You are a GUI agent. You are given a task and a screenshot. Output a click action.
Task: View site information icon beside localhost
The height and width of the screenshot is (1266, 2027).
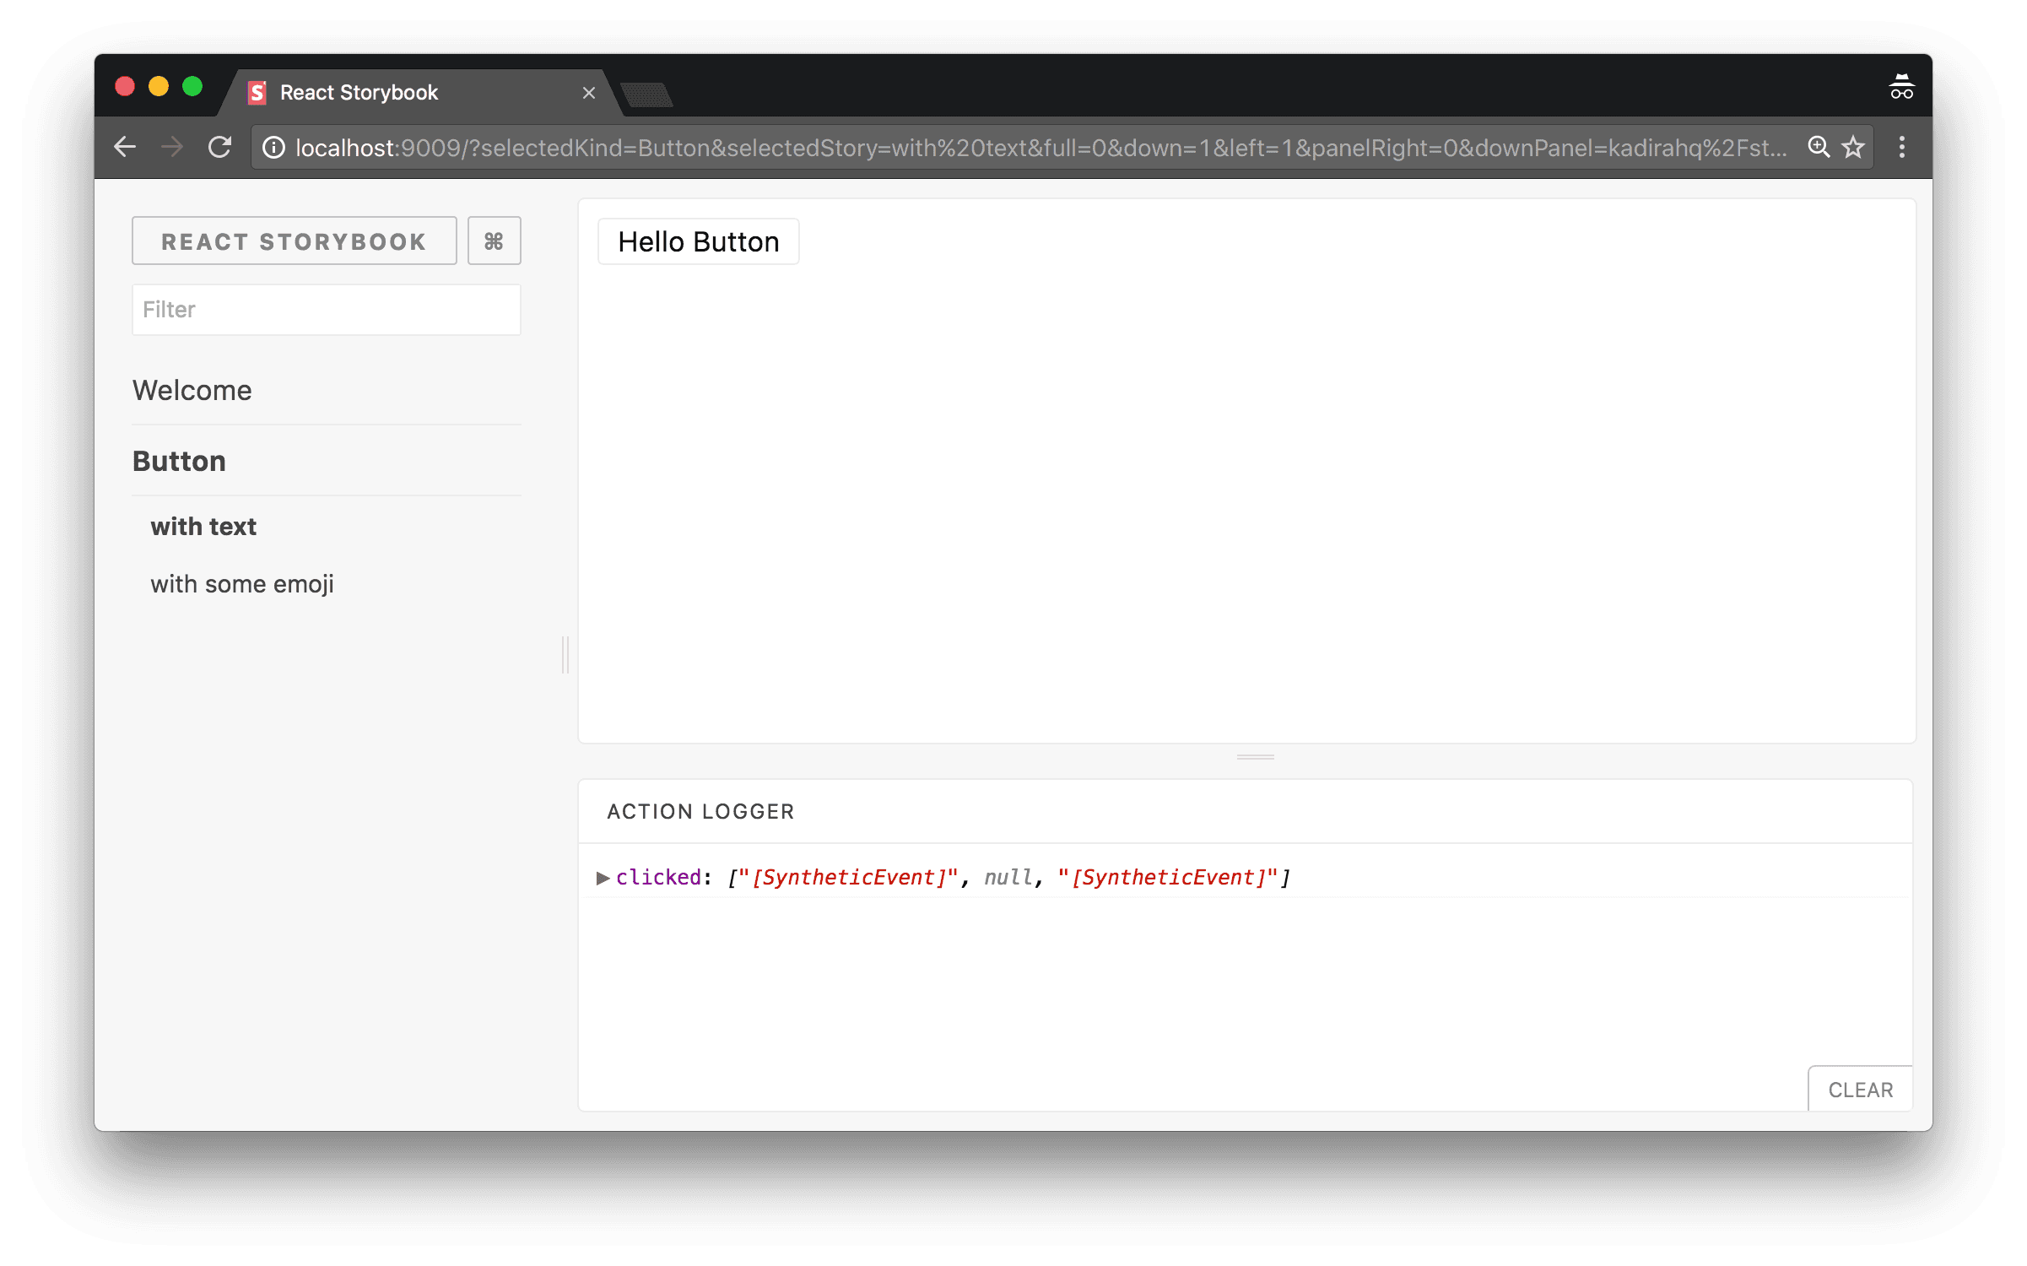(273, 148)
